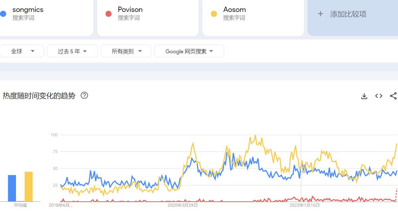Open the help question mark icon
Image resolution: width=398 pixels, height=214 pixels.
coord(85,96)
